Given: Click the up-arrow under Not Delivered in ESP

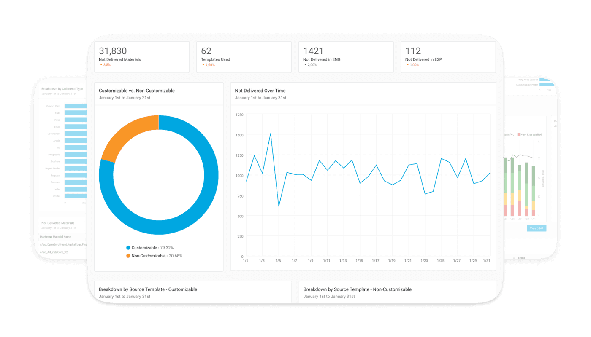Looking at the screenshot, I should (408, 65).
